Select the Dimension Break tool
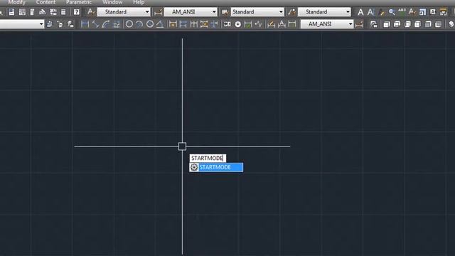The width and height of the screenshot is (455, 256). pyautogui.click(x=214, y=24)
